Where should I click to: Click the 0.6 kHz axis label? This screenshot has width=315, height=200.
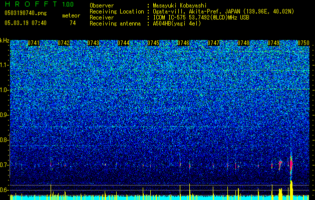point(4,190)
